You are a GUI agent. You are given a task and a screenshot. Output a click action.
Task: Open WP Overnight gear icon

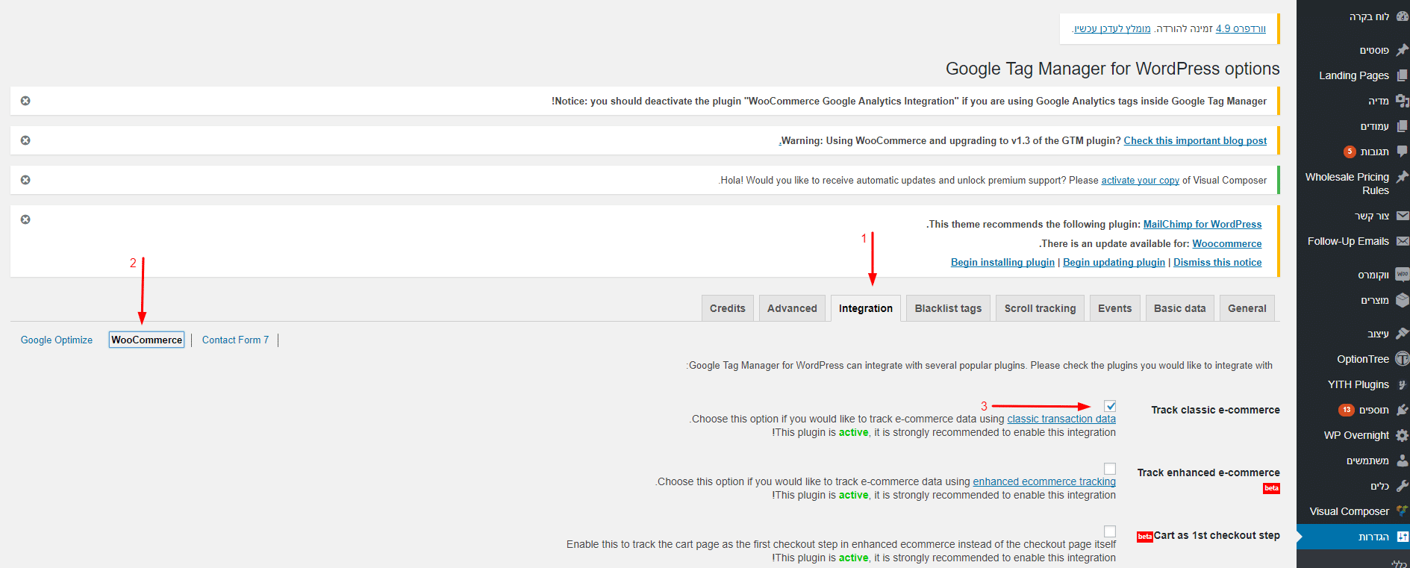(1402, 435)
